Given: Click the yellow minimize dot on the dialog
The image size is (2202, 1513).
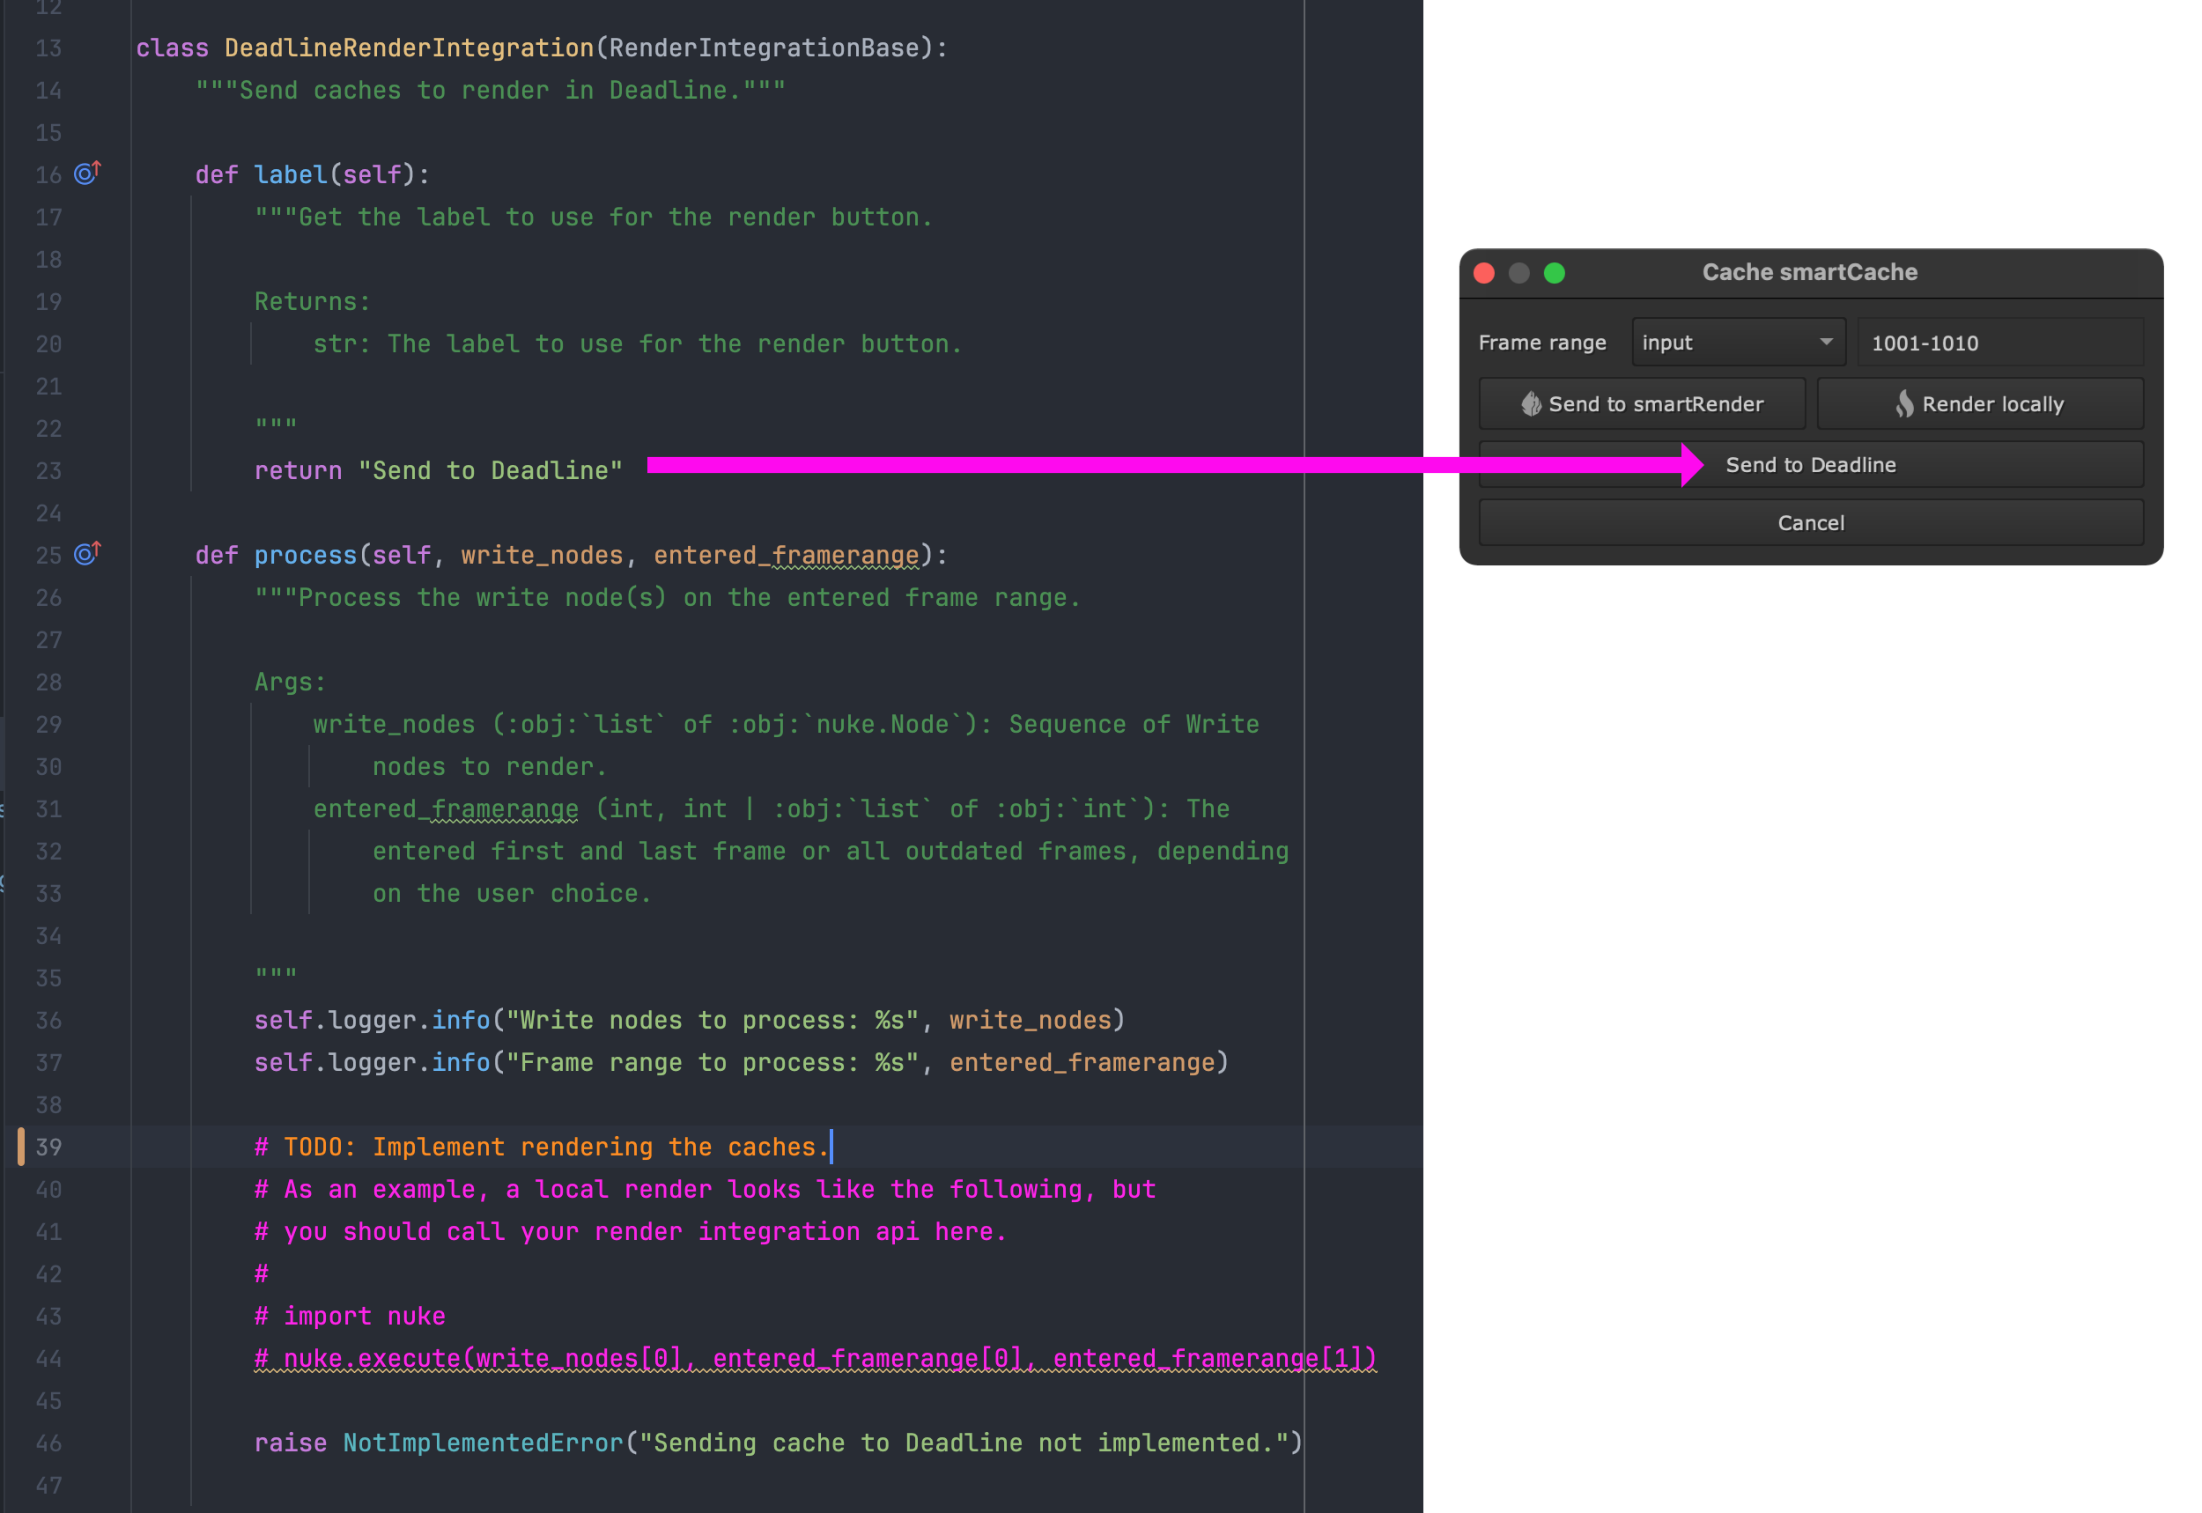Looking at the screenshot, I should [x=1518, y=273].
